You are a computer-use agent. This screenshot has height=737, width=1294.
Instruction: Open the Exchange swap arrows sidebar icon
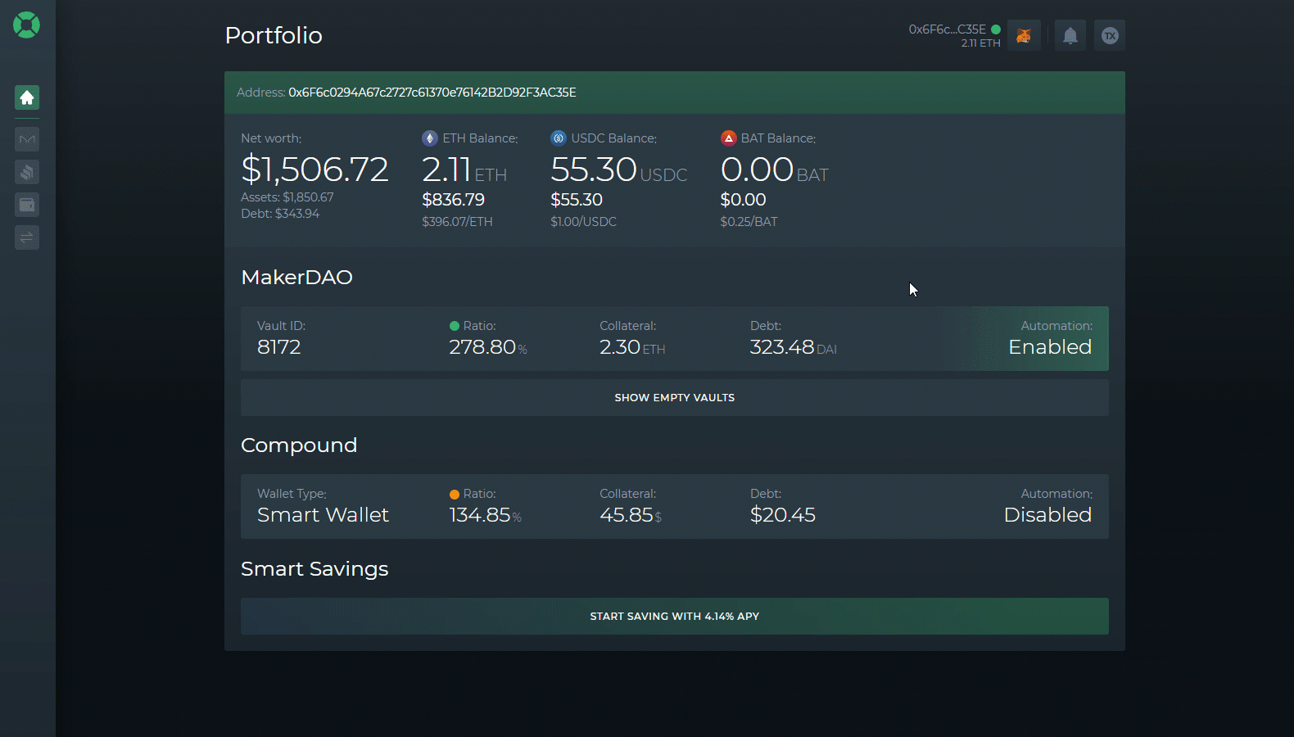[27, 237]
